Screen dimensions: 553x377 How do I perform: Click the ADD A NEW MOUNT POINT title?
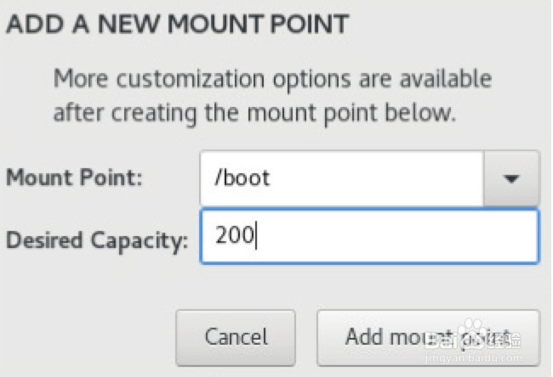click(x=177, y=25)
